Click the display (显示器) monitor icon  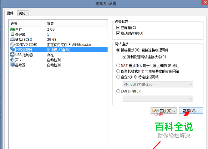coord(12,65)
